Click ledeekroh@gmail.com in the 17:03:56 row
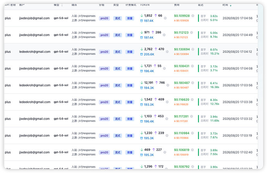 [x=35, y=85]
